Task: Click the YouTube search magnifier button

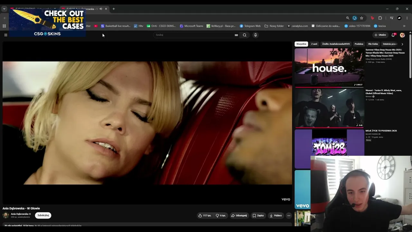Action: (245, 35)
